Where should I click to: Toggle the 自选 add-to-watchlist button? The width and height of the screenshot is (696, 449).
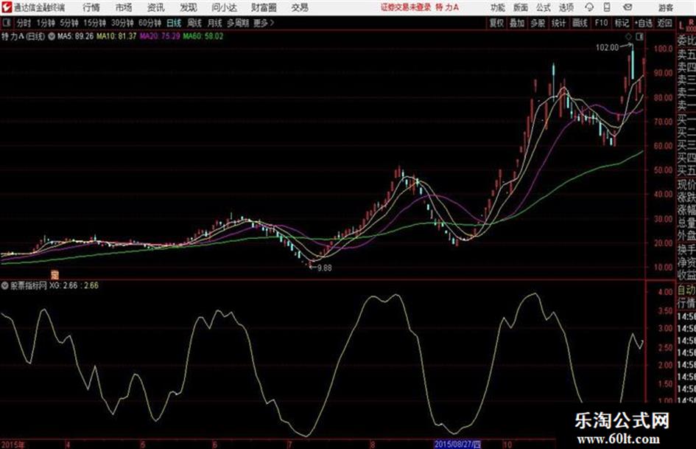(644, 23)
